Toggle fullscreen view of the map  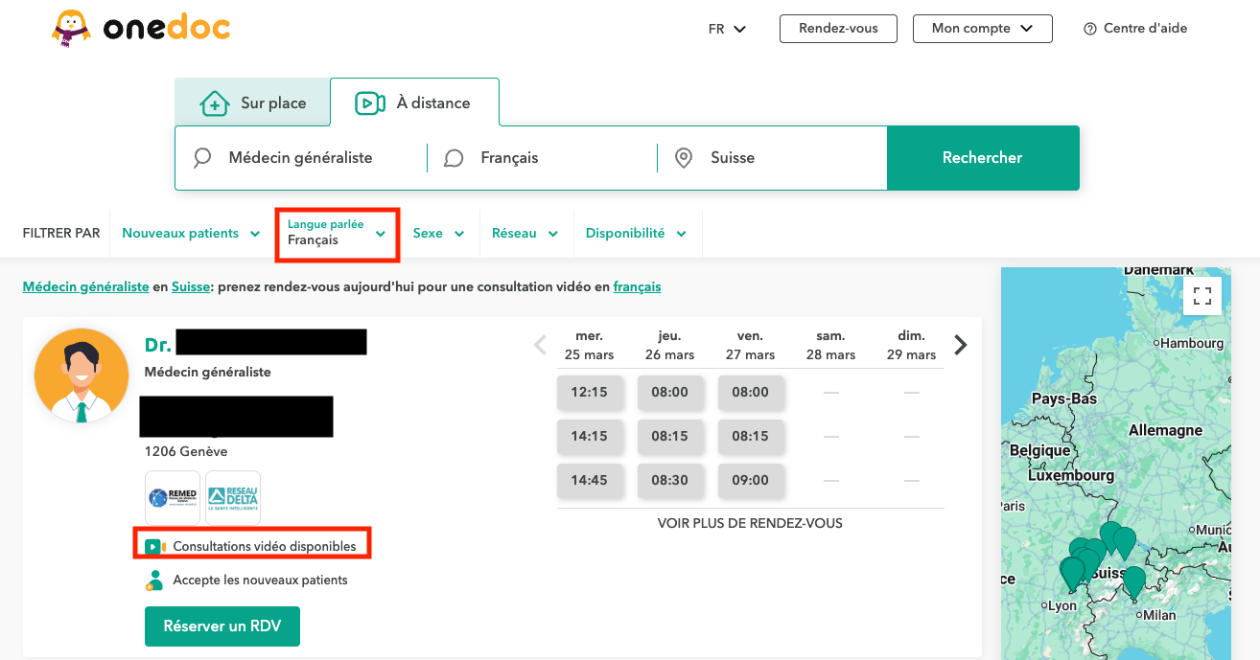point(1202,295)
